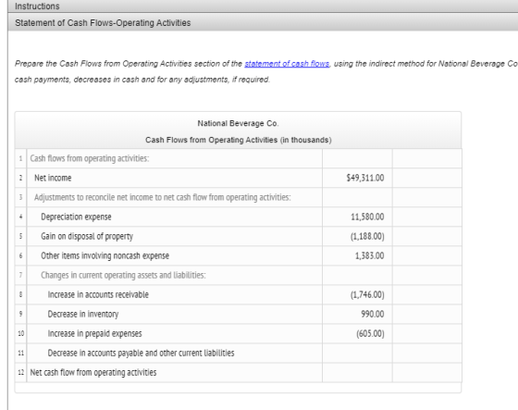Click Other items involving noncash expense label
518x410 pixels.
(x=105, y=256)
